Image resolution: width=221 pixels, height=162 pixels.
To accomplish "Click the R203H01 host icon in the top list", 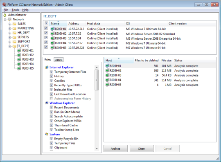I will pos(52,29).
